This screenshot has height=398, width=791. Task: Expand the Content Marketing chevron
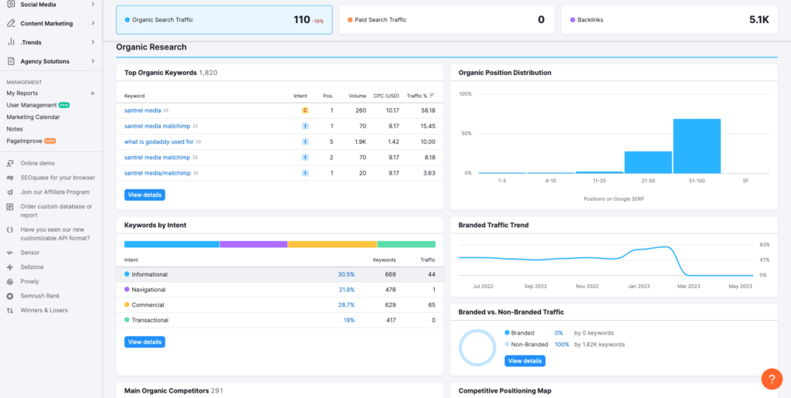tap(93, 23)
